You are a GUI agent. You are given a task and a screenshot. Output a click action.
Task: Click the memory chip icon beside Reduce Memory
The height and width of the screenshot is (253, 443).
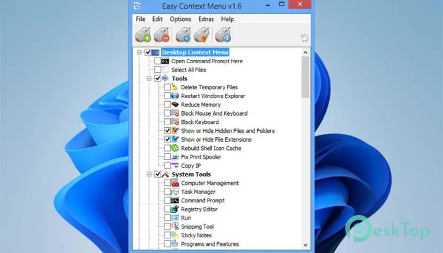tap(175, 104)
